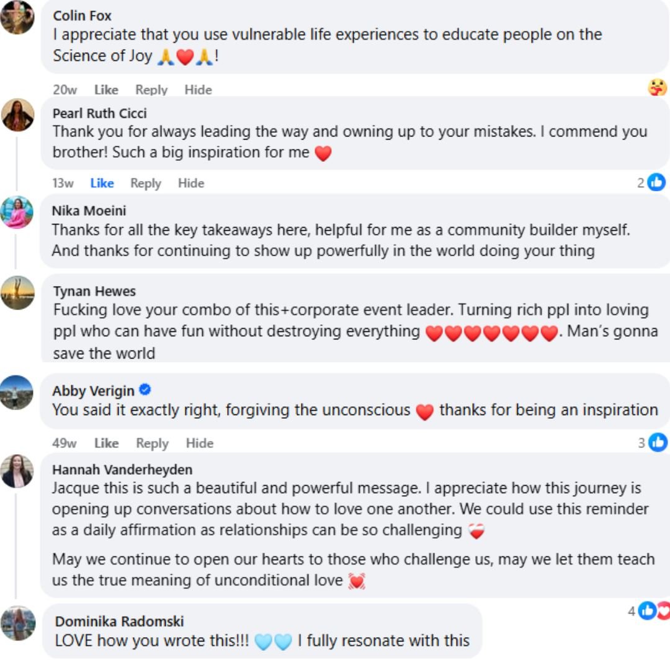The image size is (670, 670).
Task: Unlike Pearl Ruth Cicci's comment
Action: pos(102,183)
